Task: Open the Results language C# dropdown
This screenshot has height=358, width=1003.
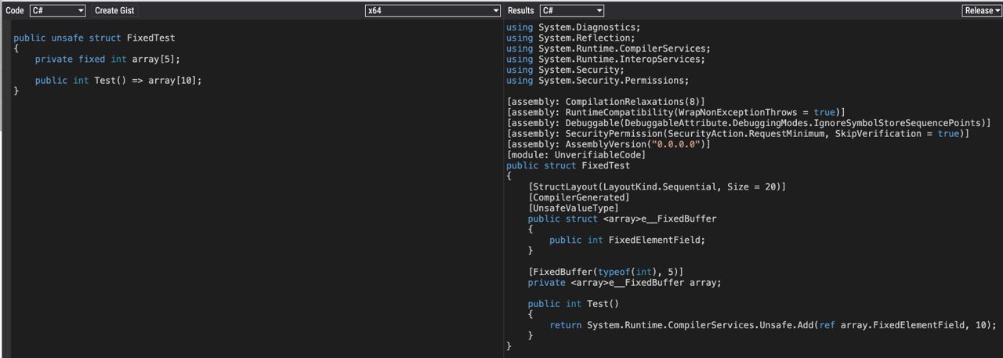Action: (571, 11)
